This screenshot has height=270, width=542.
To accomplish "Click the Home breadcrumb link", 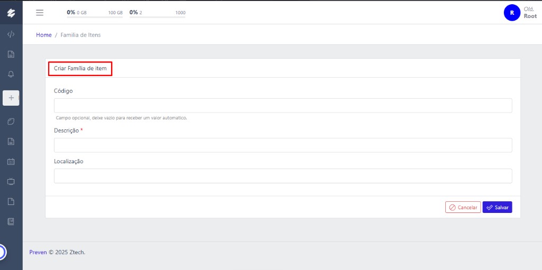I will [44, 35].
